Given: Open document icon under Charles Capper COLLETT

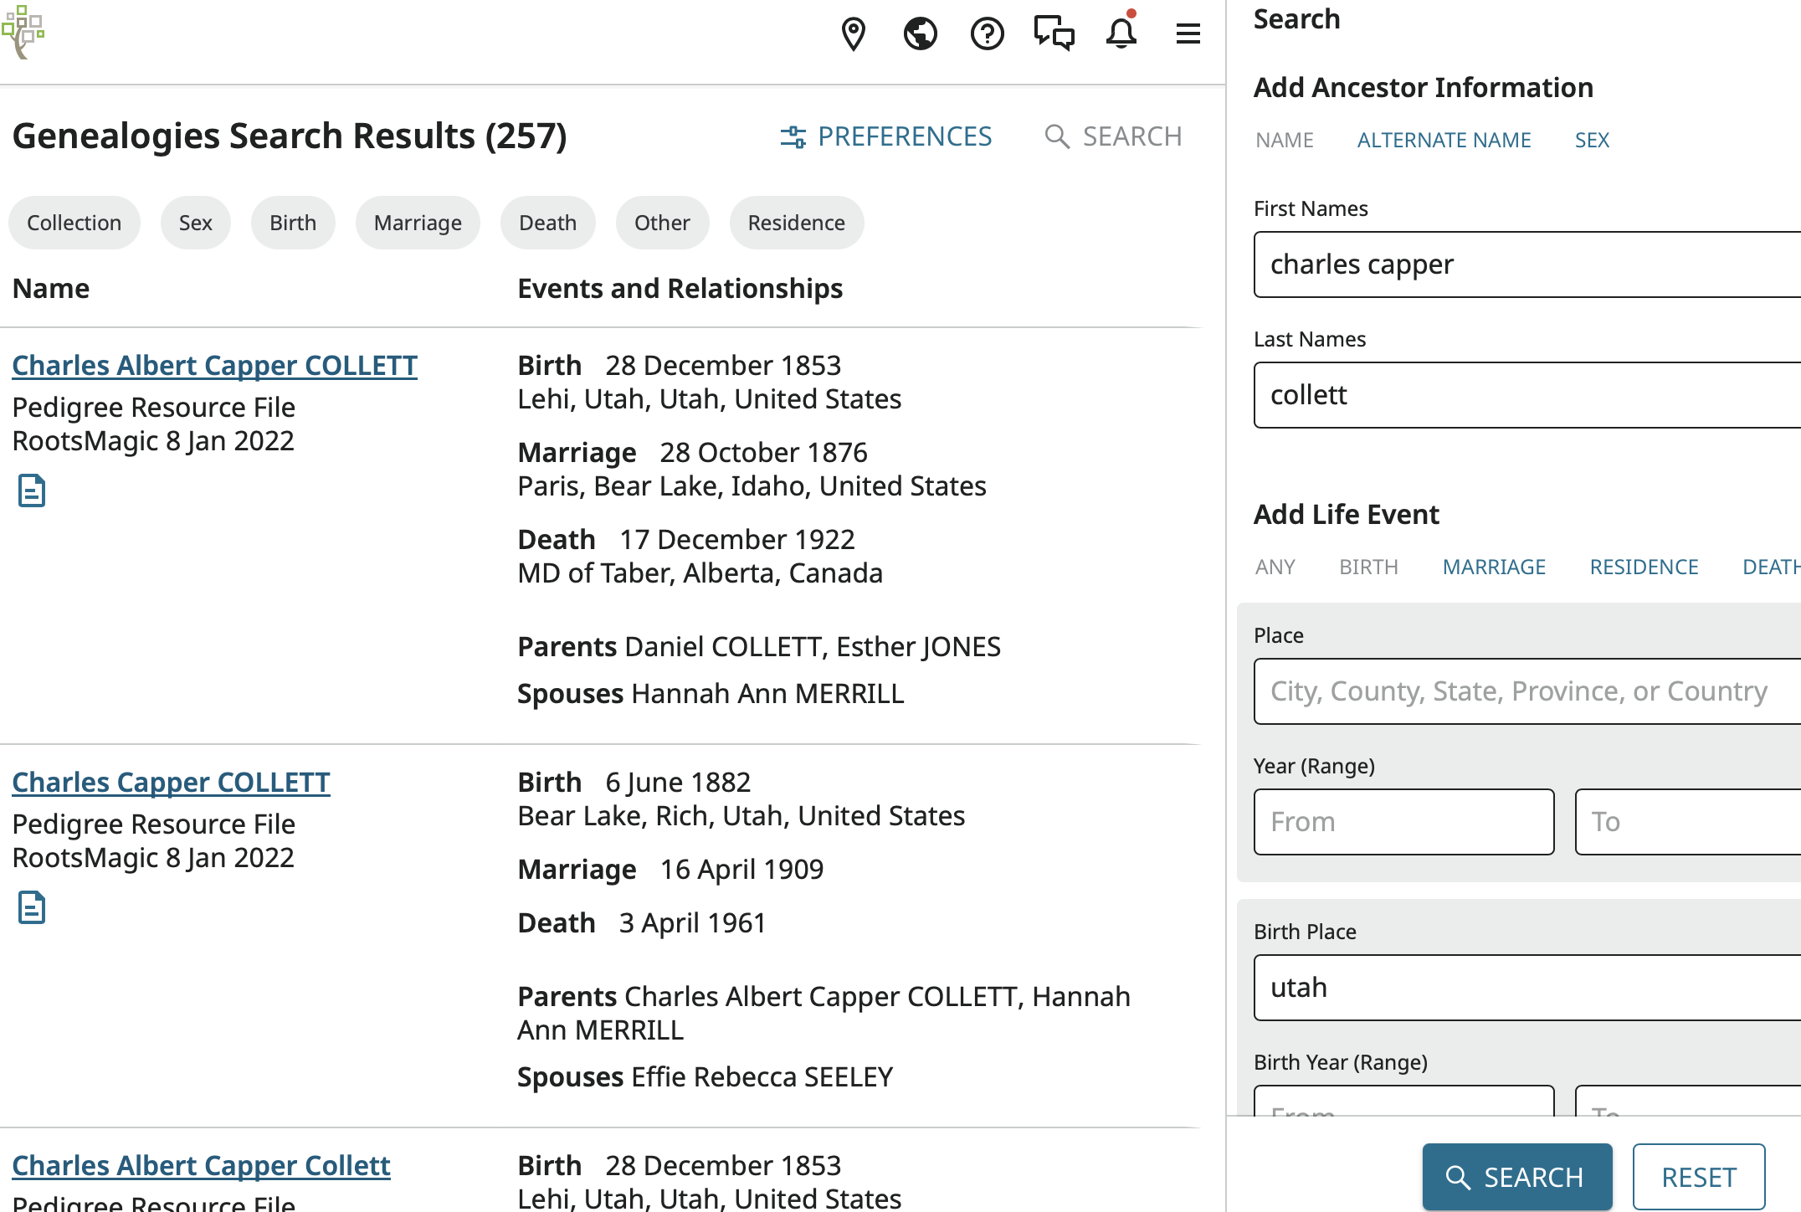Looking at the screenshot, I should [32, 908].
